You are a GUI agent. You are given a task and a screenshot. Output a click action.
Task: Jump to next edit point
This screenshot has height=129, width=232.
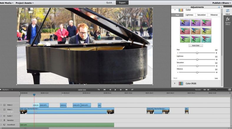click(x=127, y=89)
